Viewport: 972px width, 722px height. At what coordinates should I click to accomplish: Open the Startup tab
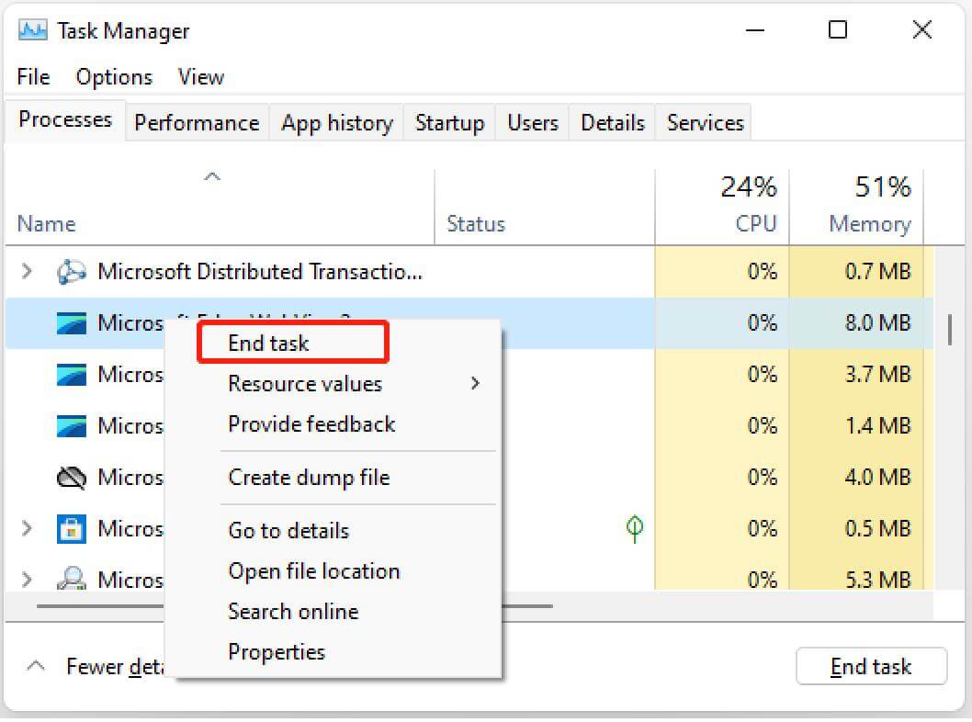(x=449, y=123)
